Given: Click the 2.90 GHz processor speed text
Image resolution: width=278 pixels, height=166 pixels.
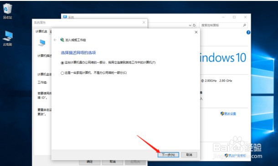Looking at the screenshot, I should (x=226, y=81).
